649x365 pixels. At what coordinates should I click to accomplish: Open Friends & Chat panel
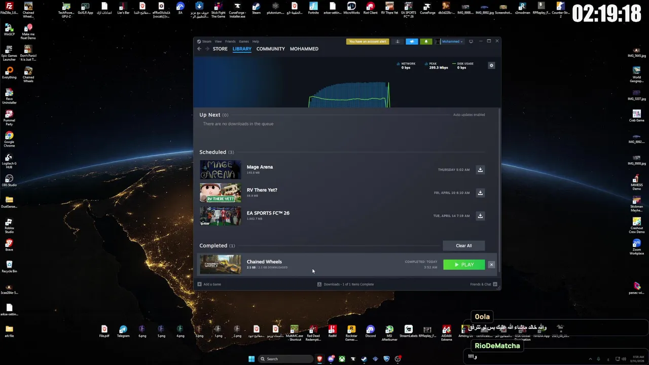pos(483,284)
